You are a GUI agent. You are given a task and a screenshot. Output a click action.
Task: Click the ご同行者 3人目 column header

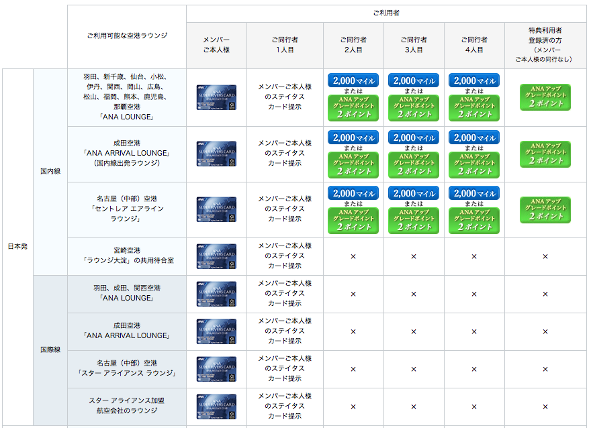[414, 45]
